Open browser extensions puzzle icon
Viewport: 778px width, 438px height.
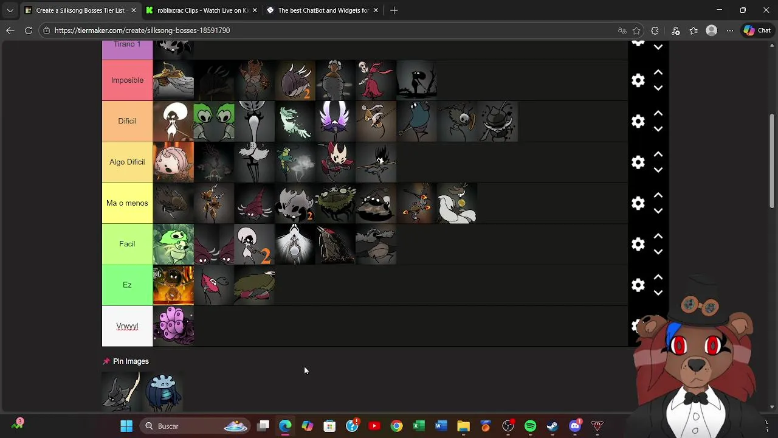tap(655, 30)
